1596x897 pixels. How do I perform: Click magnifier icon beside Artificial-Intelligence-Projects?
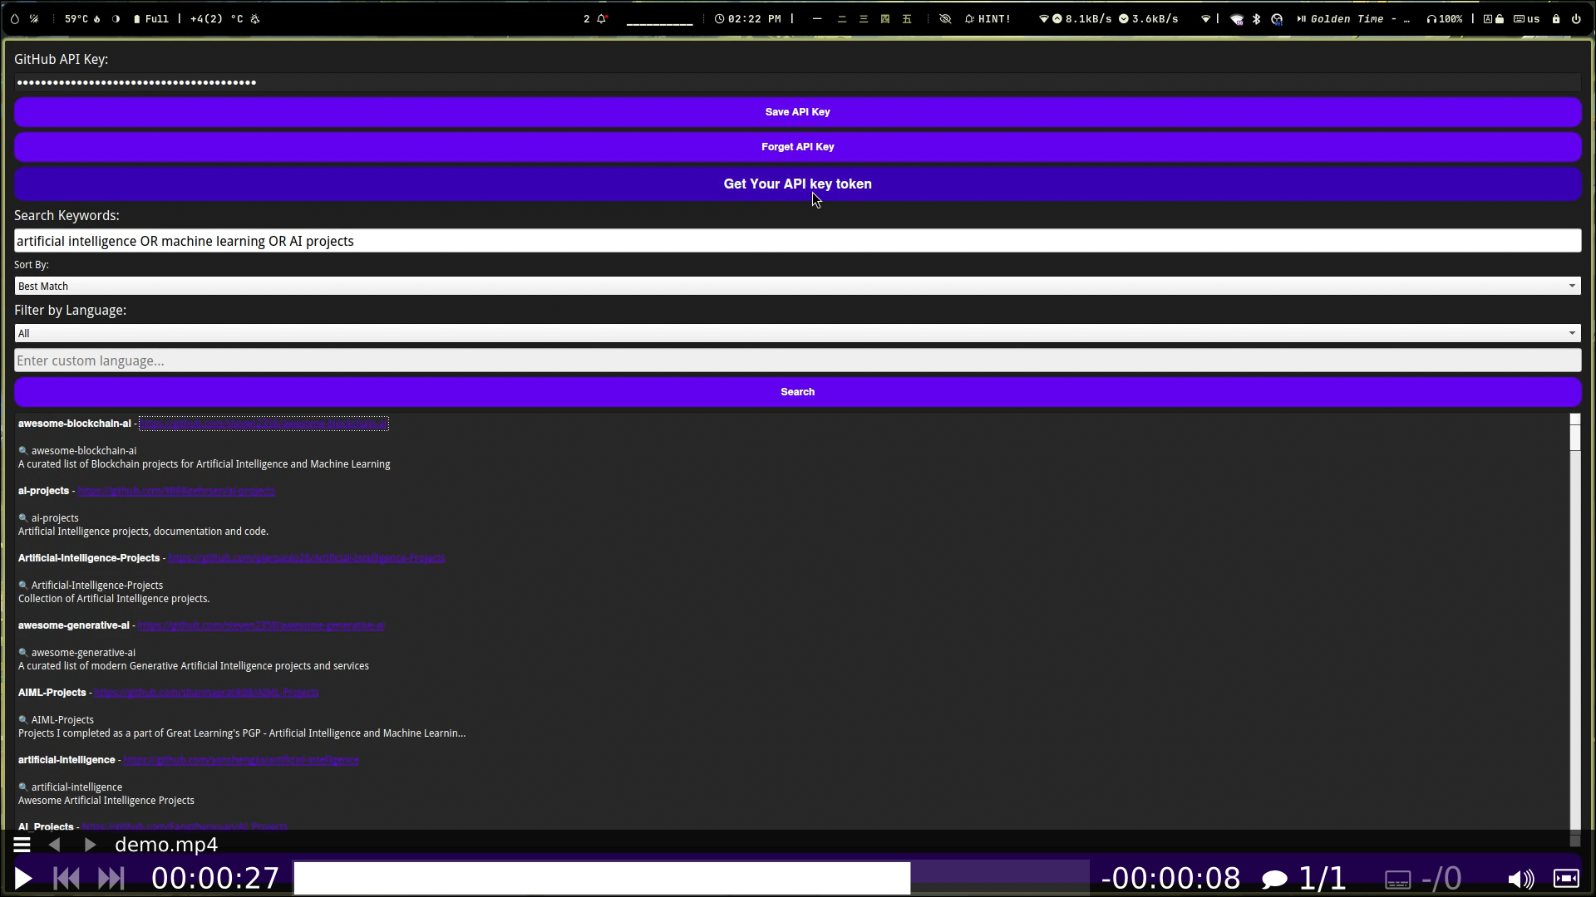(x=23, y=586)
